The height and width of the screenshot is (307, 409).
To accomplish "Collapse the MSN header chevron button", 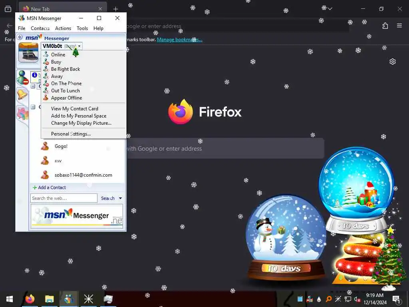I will coord(20,37).
